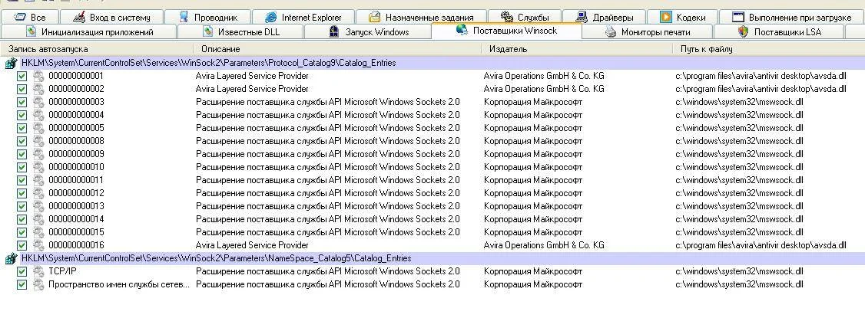Select the NameSpace_Catalog5 registry key row

click(x=432, y=258)
